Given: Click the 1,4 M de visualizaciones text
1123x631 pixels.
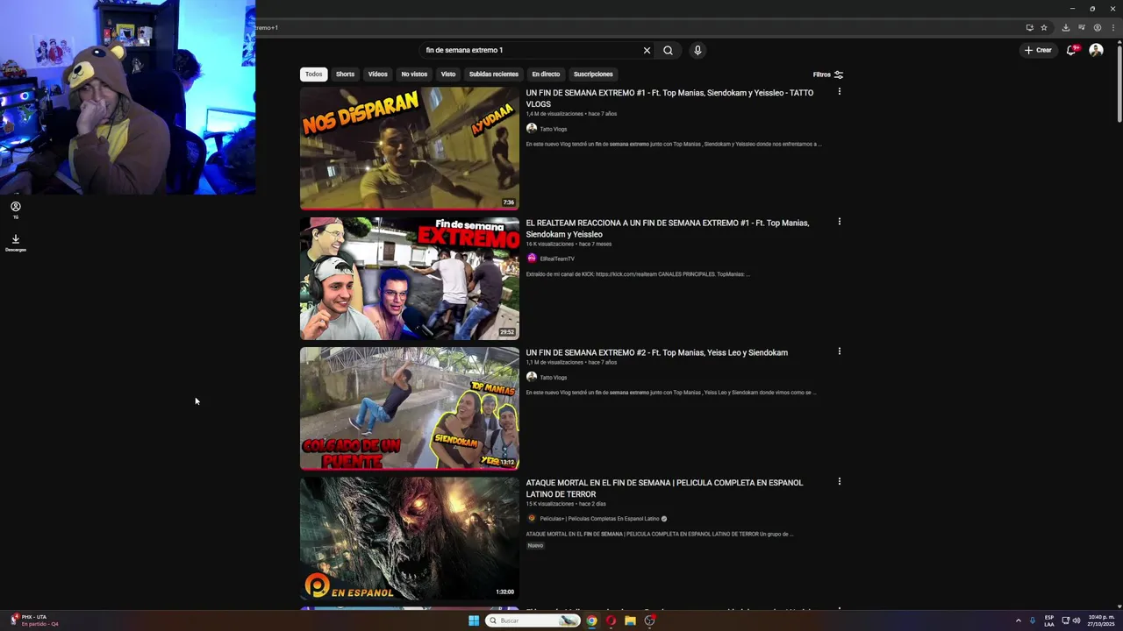Looking at the screenshot, I should pos(554,114).
